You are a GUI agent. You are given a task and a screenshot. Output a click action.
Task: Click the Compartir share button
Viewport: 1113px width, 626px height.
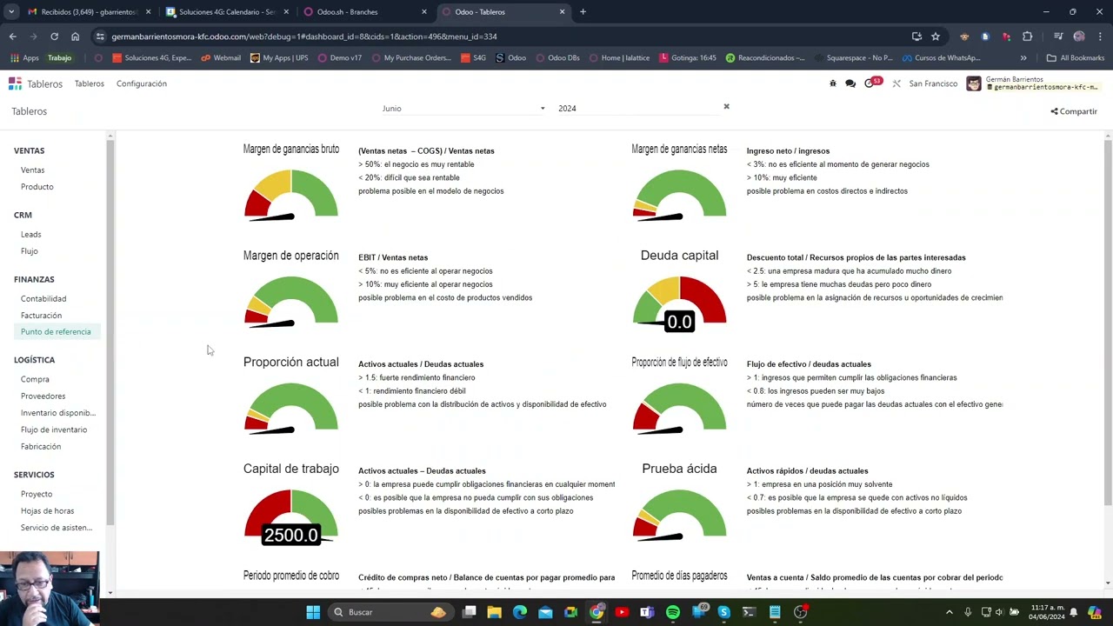tap(1074, 111)
